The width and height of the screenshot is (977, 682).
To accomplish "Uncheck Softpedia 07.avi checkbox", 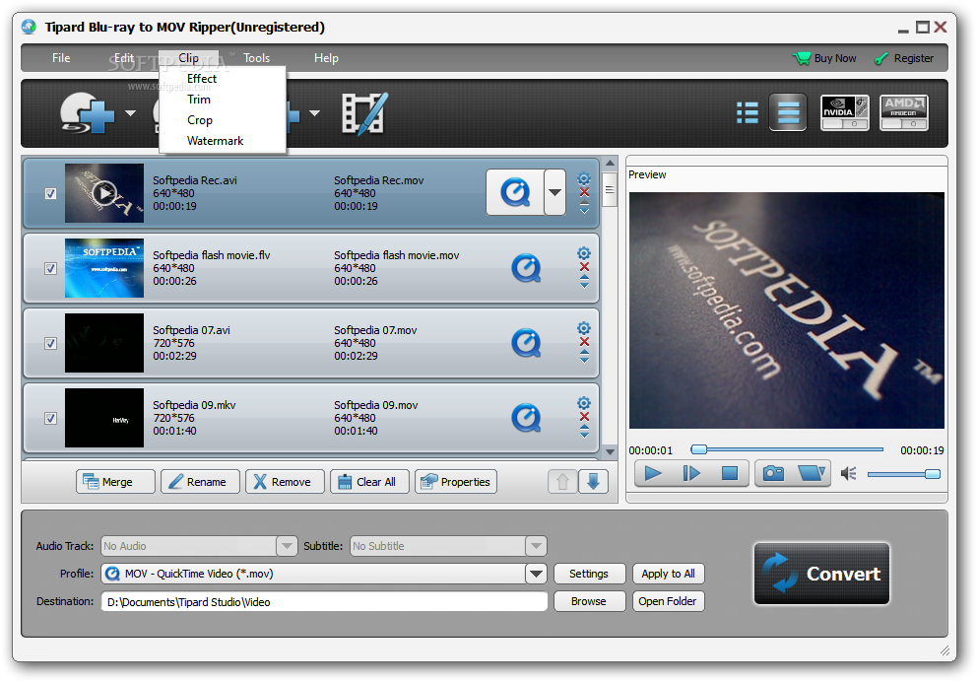I will 50,344.
